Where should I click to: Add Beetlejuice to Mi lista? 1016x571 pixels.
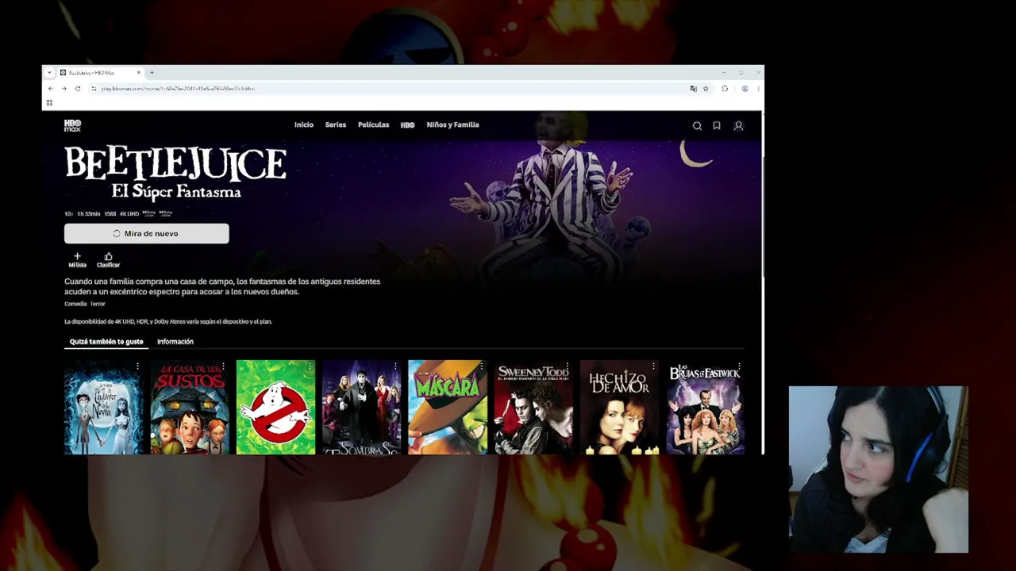(77, 260)
